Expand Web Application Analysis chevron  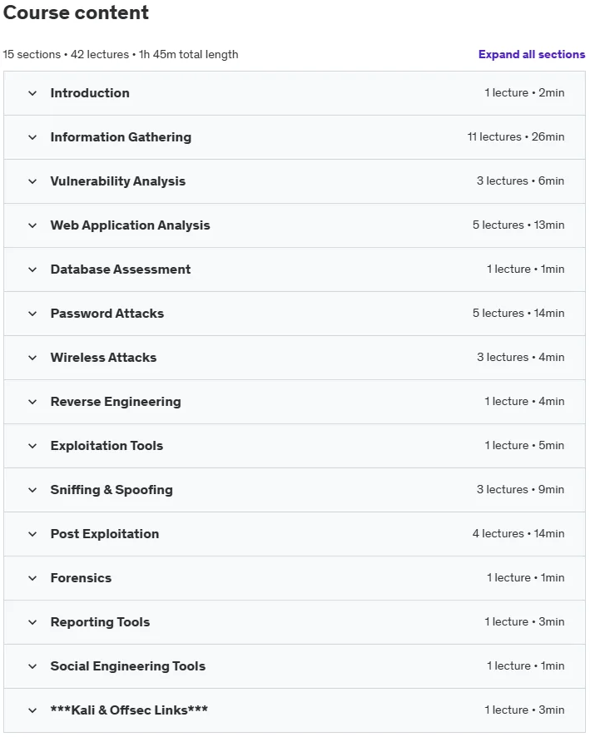[32, 225]
